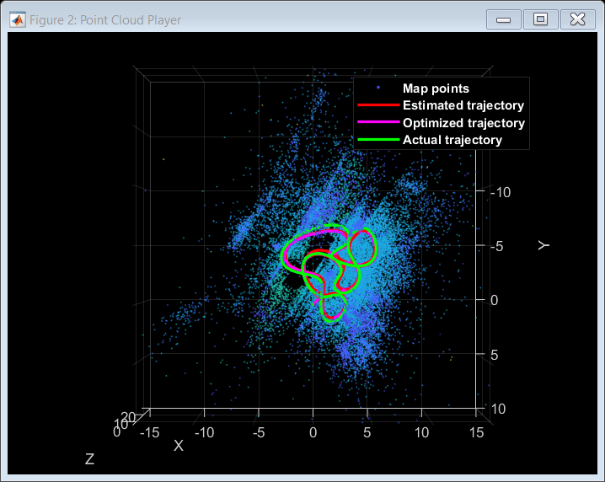
Task: Maximize the Point Cloud Player figure window
Action: coord(540,19)
